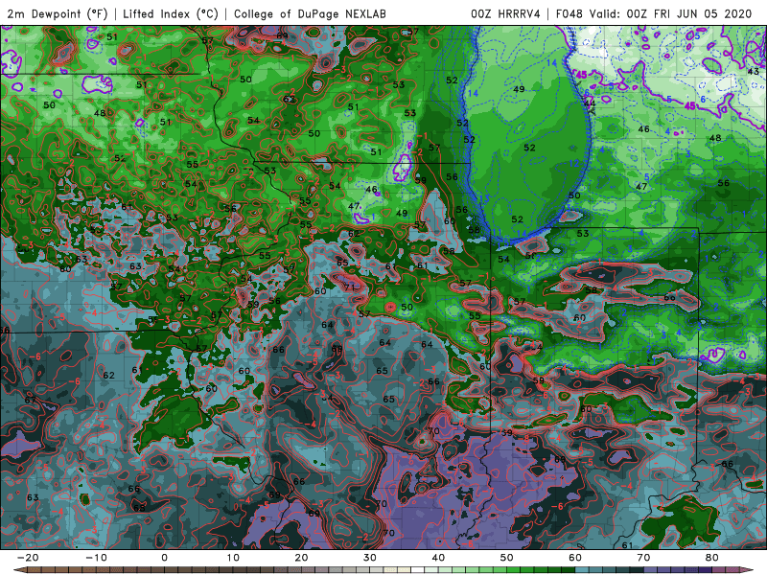Screen dimensions: 767x575
Task: Click the "College of DuPage NEXLAB" label
Action: [310, 13]
